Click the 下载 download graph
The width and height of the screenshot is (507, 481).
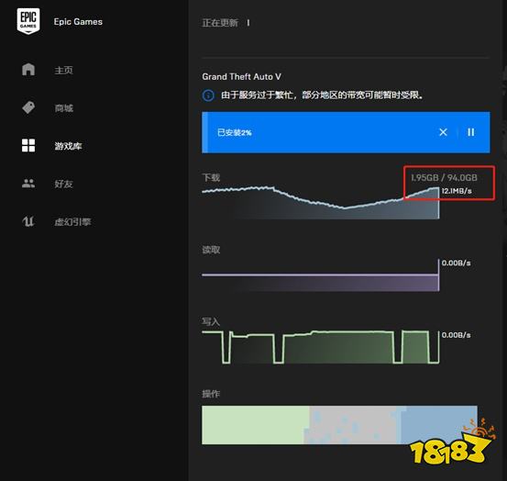point(321,203)
